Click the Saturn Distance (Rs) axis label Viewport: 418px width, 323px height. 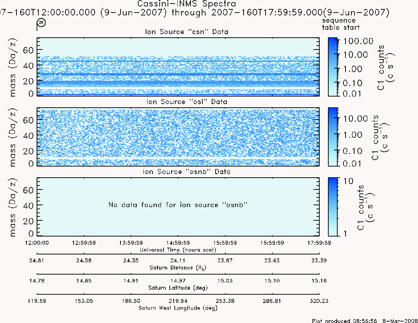click(x=178, y=267)
